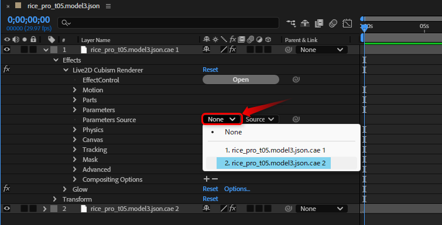Open the Parent & Link dropdown for layer 1
442x225 pixels.
321,50
